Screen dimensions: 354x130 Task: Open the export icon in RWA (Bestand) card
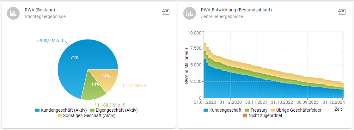(x=166, y=12)
